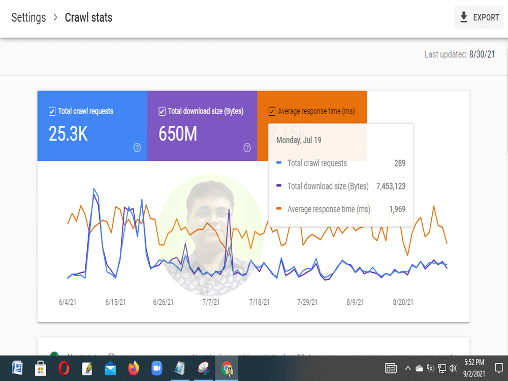Viewport: 508px width, 381px height.
Task: Select the 650M download size value
Action: tap(178, 134)
